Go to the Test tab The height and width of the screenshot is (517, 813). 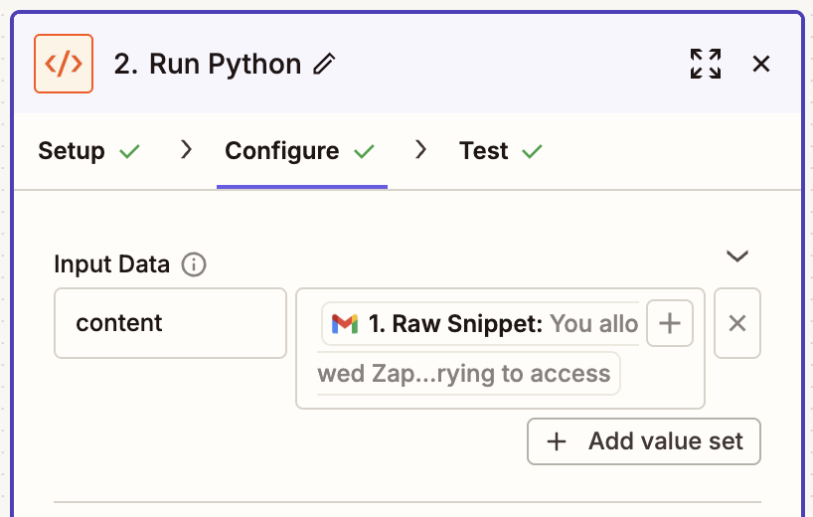484,151
